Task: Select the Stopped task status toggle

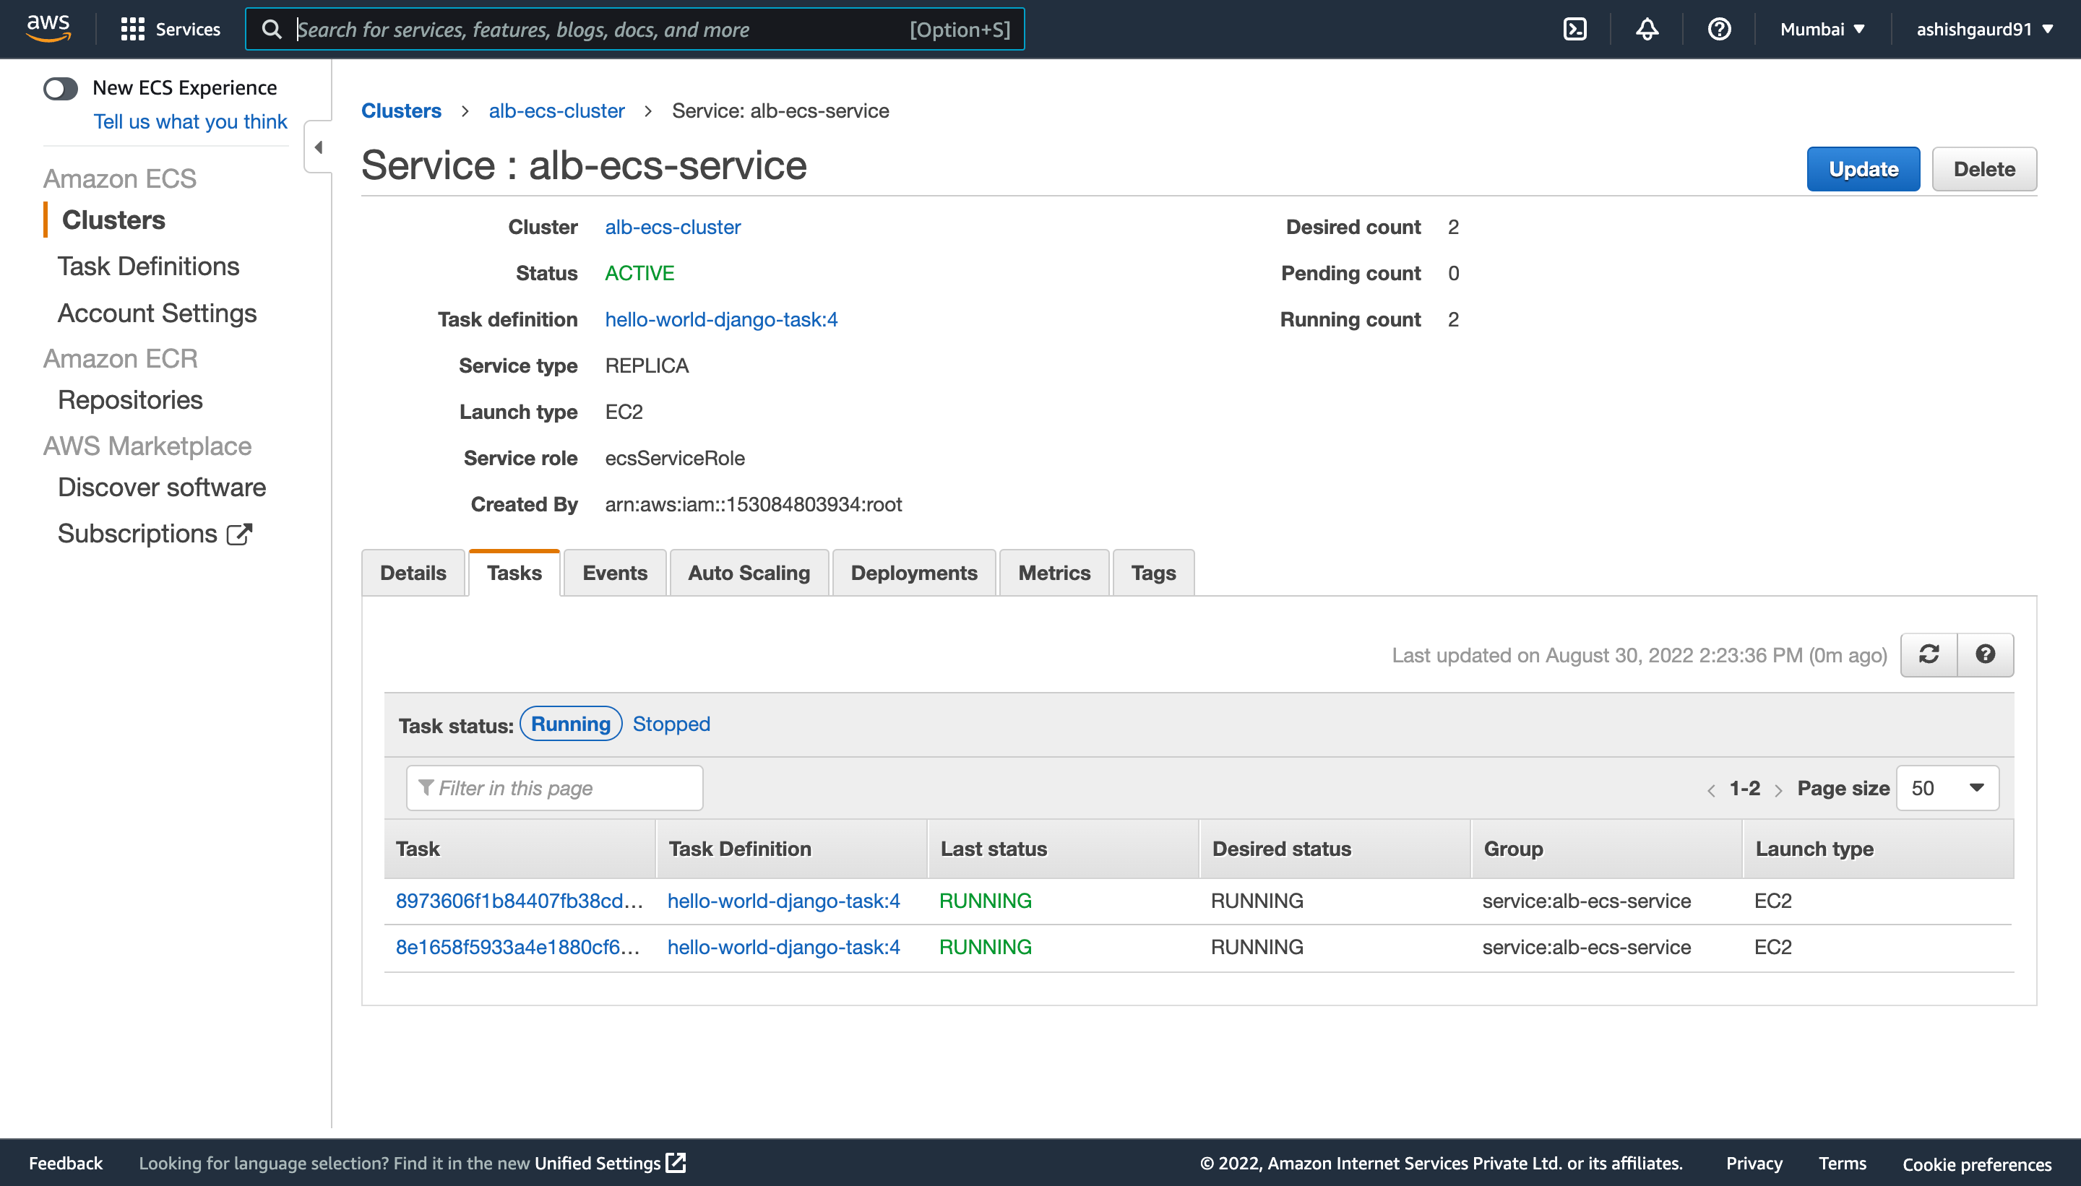Action: pyautogui.click(x=671, y=723)
